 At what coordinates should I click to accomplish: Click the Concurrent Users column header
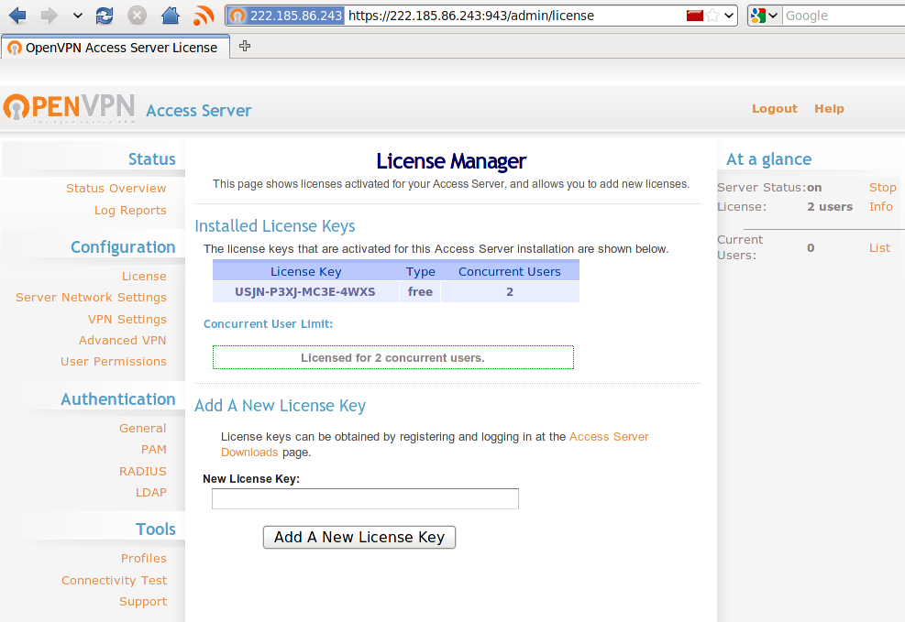510,271
